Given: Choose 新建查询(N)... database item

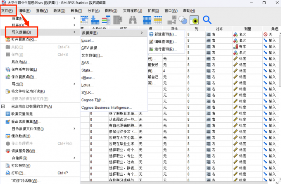Looking at the screenshot, I should tap(166, 34).
